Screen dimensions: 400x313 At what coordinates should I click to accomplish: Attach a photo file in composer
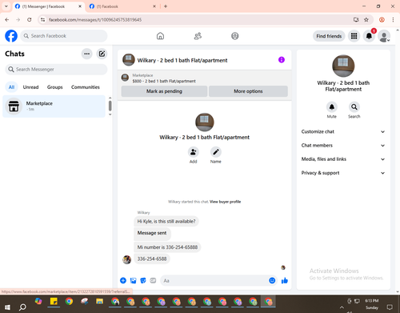tap(133, 280)
